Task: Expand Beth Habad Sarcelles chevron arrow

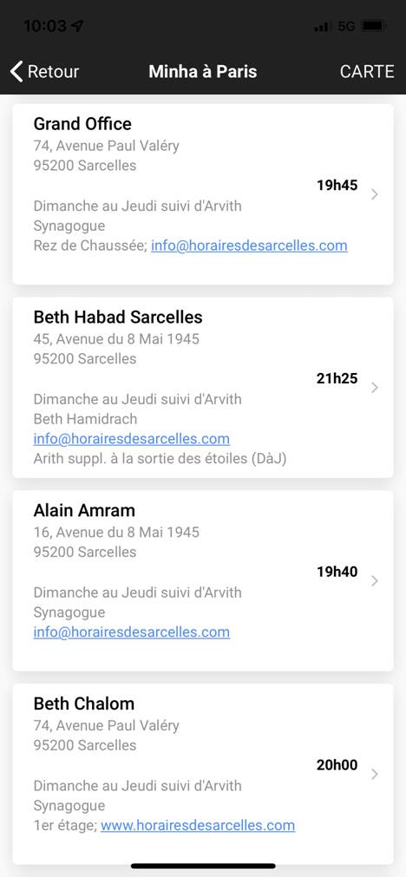Action: [375, 388]
